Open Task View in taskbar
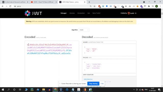Screen dimensions: 163x92 tap(20, 90)
